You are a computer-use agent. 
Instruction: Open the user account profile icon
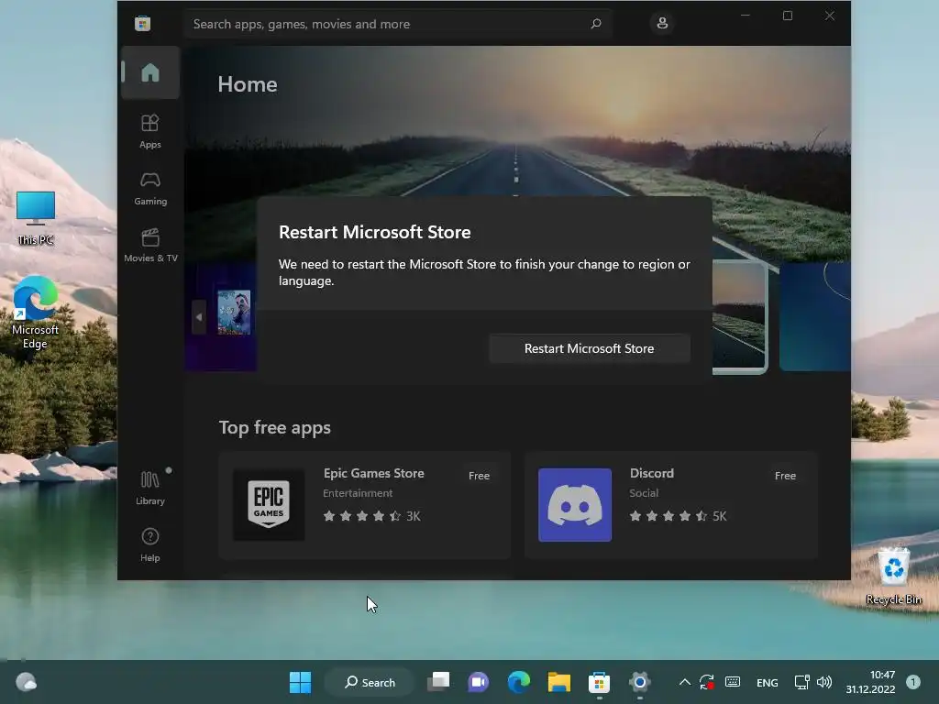click(662, 23)
